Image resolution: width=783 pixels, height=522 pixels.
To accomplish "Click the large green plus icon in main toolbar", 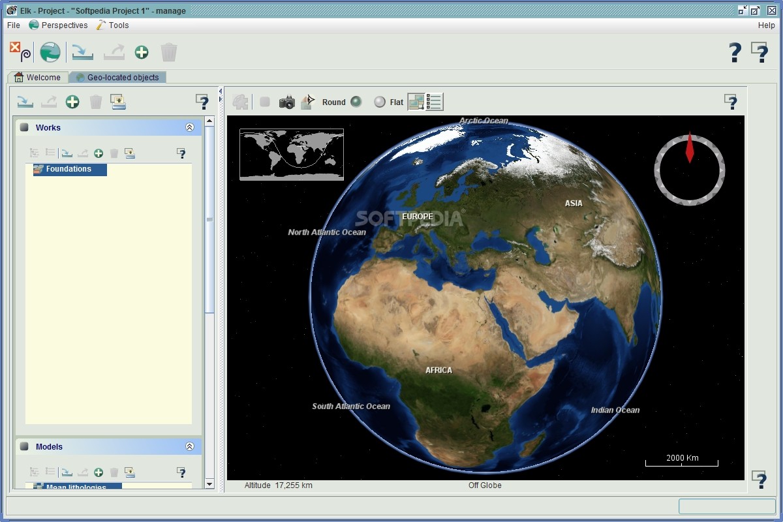I will [x=142, y=52].
